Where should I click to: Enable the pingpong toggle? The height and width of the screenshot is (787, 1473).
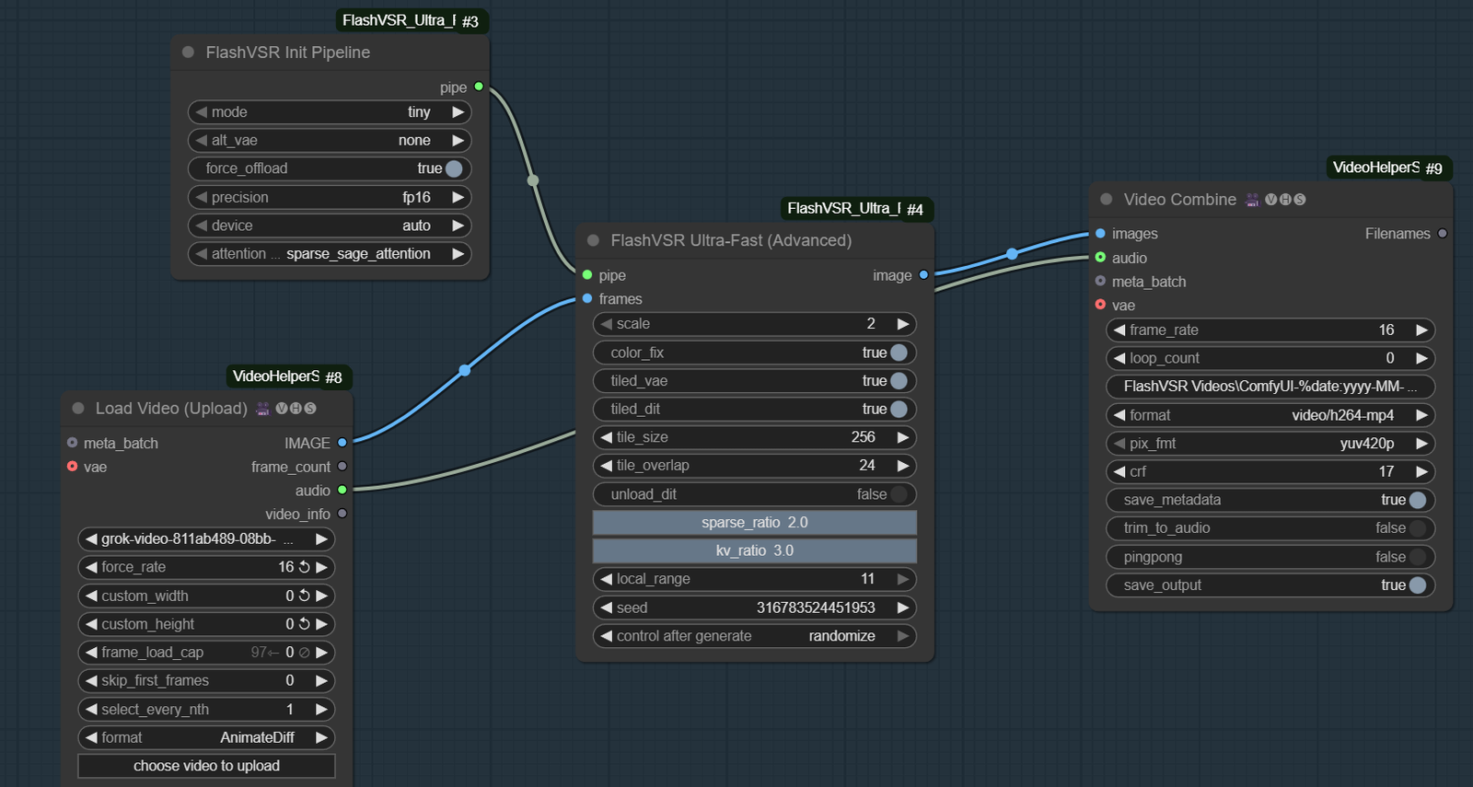tap(1417, 557)
